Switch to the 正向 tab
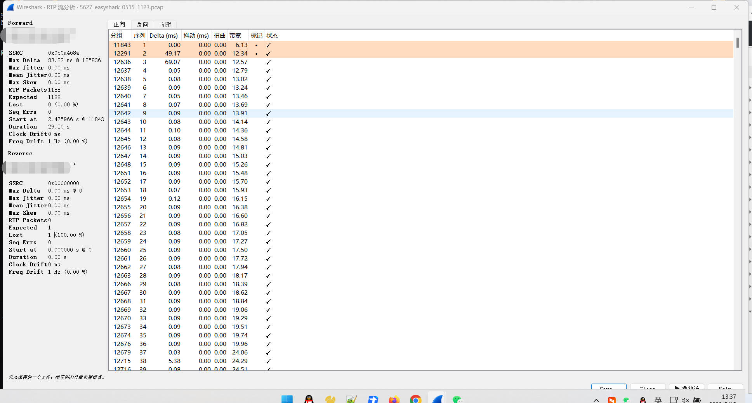Image resolution: width=752 pixels, height=403 pixels. coord(119,24)
